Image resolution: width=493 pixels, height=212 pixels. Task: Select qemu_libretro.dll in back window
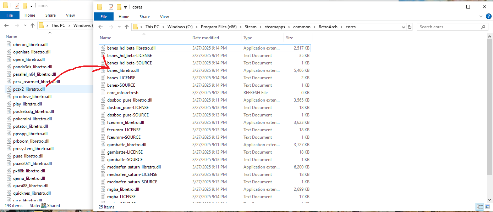click(29, 178)
